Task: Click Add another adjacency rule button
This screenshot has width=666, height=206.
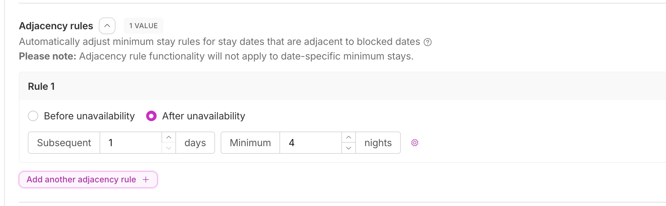Action: click(x=88, y=180)
